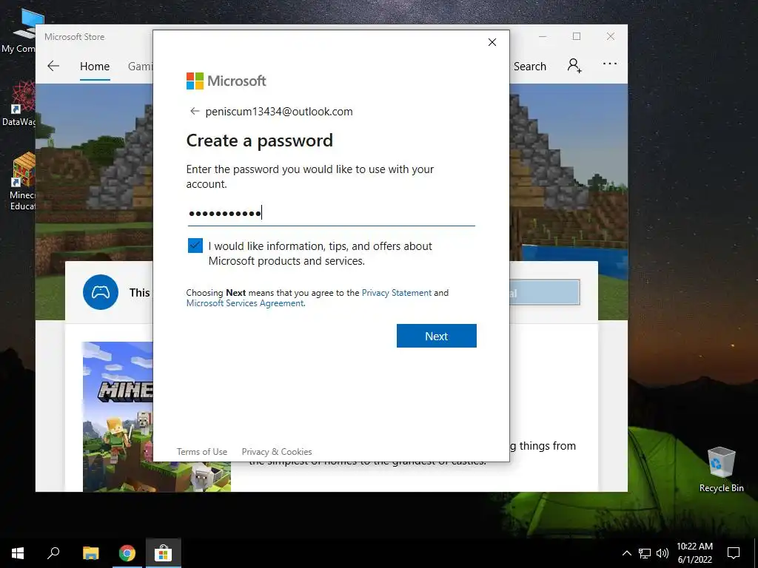The image size is (758, 568).
Task: Click the Minecraft game thumbnail
Action: click(x=118, y=416)
